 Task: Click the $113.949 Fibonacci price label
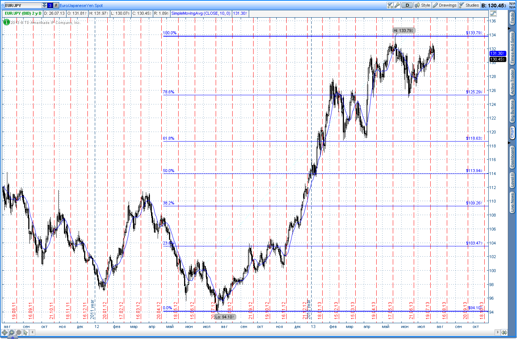(474, 171)
